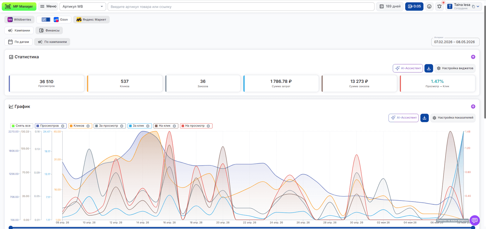486x229 pixels.
Task: Open the Артикул WB dropdown
Action: (83, 6)
